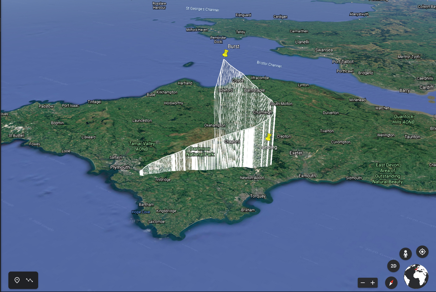The width and height of the screenshot is (436, 292).
Task: Click the Chagford label
Action: (x=232, y=142)
